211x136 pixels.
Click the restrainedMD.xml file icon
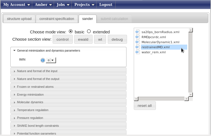[x=137, y=47]
